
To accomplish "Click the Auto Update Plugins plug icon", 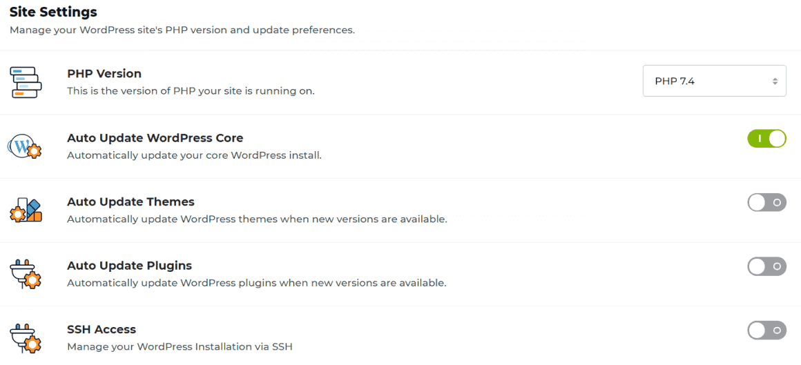I will point(26,274).
